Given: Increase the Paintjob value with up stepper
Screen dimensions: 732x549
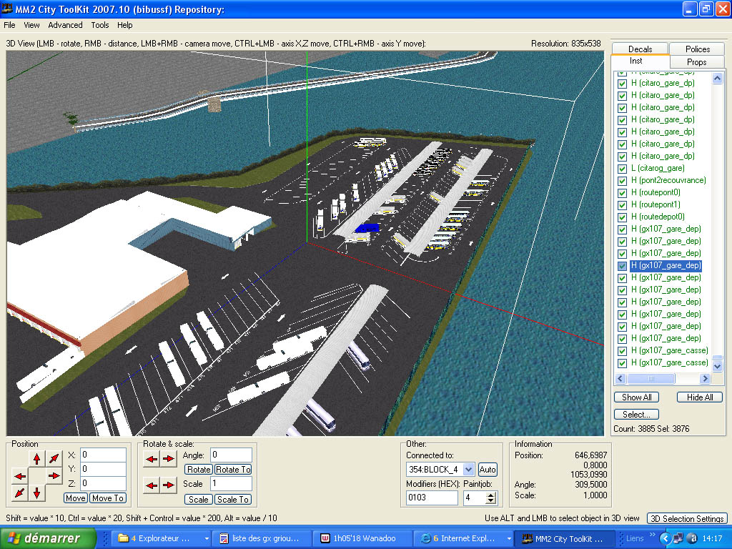Looking at the screenshot, I should click(x=490, y=494).
